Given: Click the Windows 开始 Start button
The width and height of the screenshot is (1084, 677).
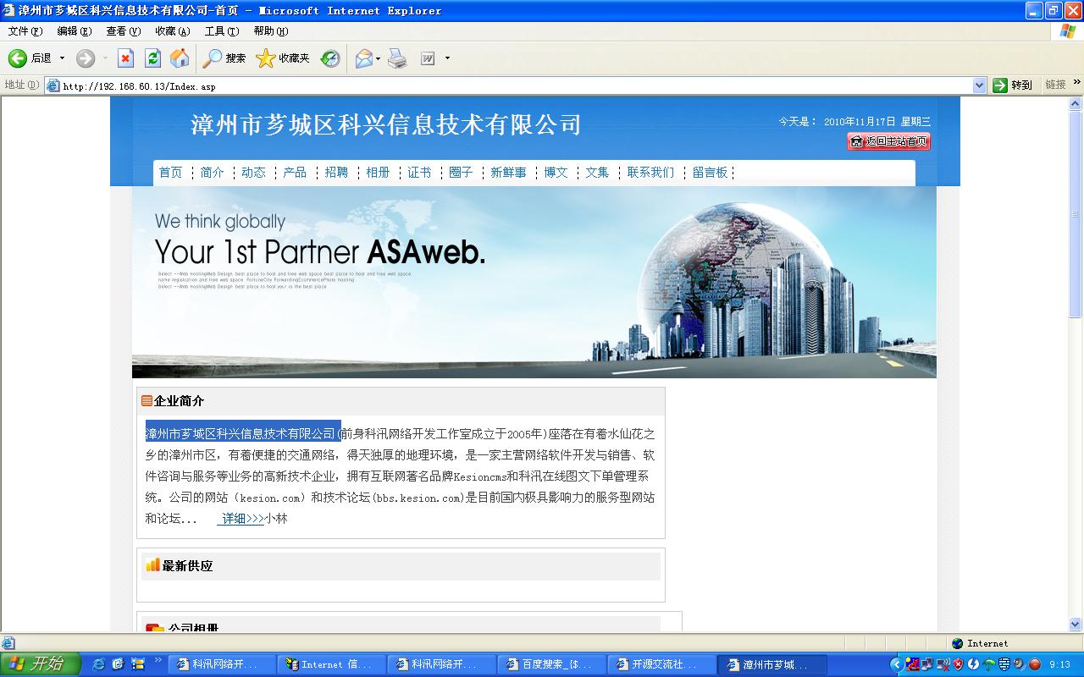Looking at the screenshot, I should tap(40, 664).
